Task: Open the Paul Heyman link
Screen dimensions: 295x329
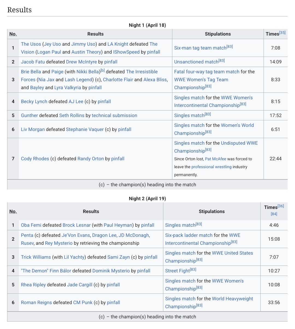Action: point(118,225)
